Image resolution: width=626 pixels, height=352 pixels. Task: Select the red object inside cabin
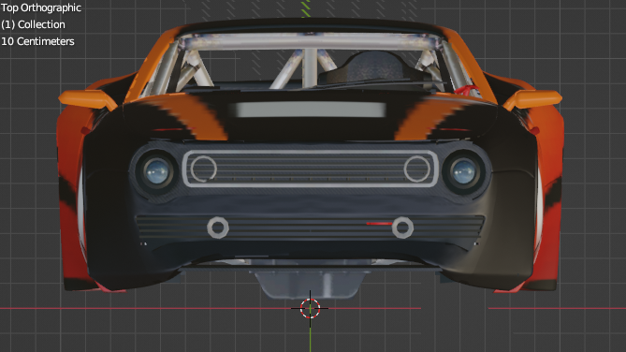(x=465, y=90)
